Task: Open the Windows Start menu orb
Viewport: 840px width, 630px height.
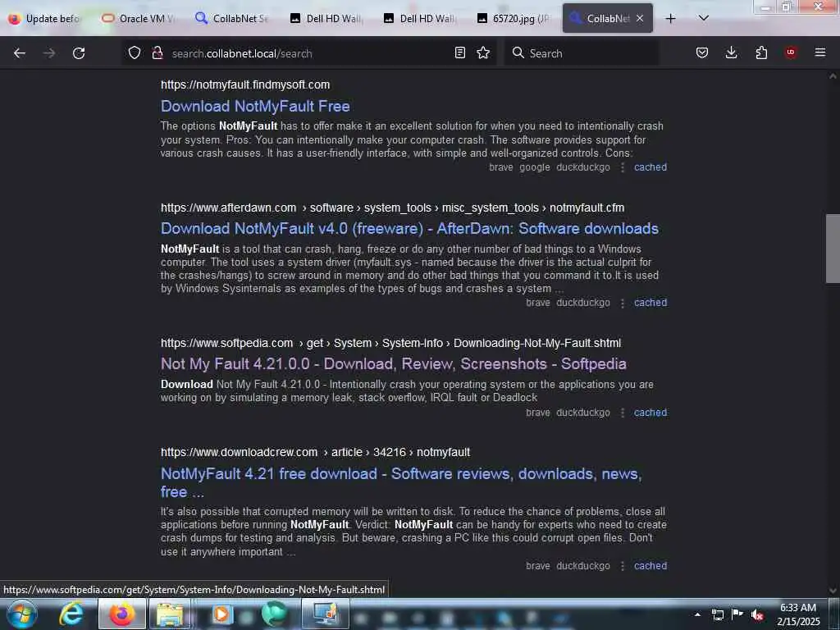Action: coord(21,614)
